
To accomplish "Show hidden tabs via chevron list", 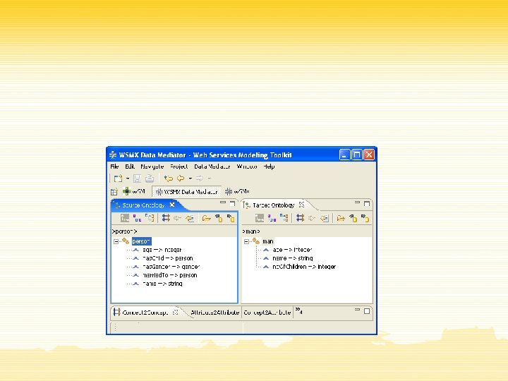I will [x=298, y=311].
